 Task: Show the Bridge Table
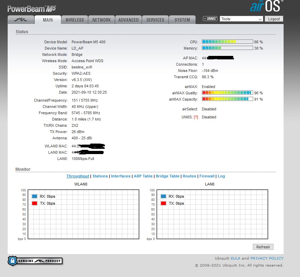tap(168, 176)
